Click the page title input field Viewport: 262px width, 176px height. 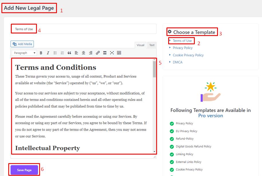[x=84, y=29]
